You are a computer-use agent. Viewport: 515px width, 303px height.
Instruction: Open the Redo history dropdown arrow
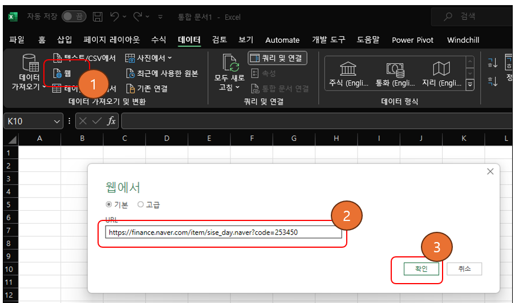tap(148, 17)
